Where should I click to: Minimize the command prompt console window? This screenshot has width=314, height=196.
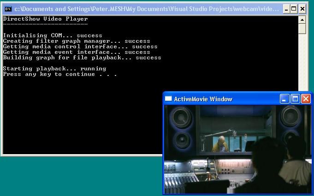click(x=286, y=9)
